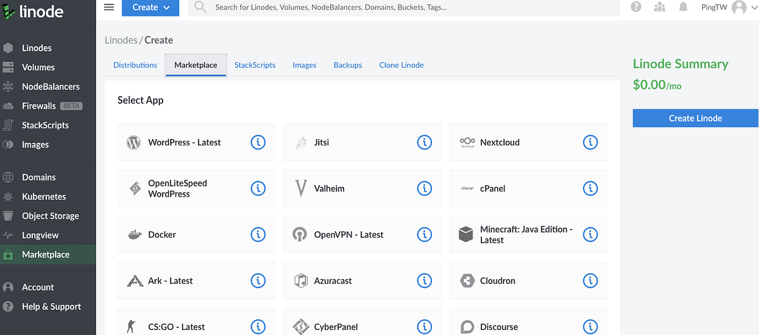Click the help question mark icon
The width and height of the screenshot is (759, 335).
pyautogui.click(x=636, y=7)
